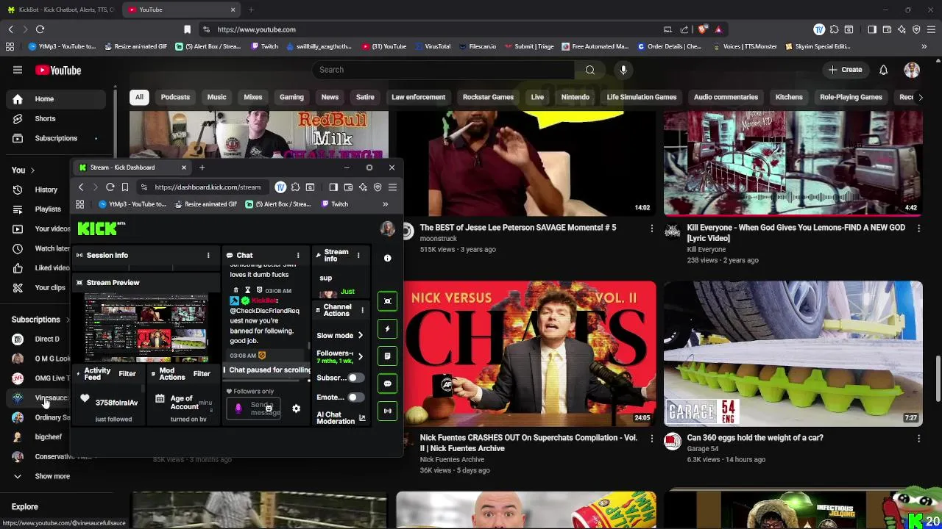Viewport: 942px width, 529px height.
Task: Open the menu for the Jesse Lee Peterson video
Action: (x=651, y=228)
